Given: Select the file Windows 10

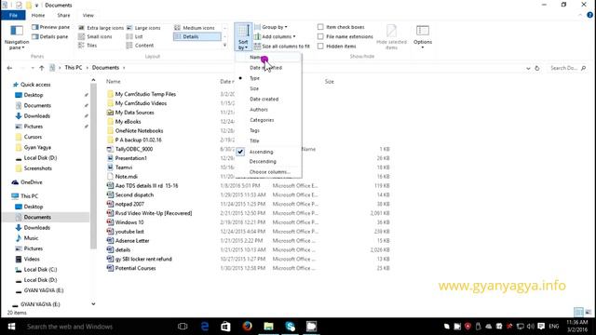Looking at the screenshot, I should coord(129,222).
